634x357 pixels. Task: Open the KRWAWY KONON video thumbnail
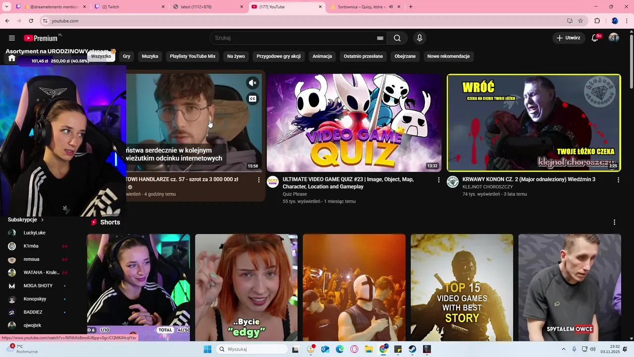(x=534, y=123)
